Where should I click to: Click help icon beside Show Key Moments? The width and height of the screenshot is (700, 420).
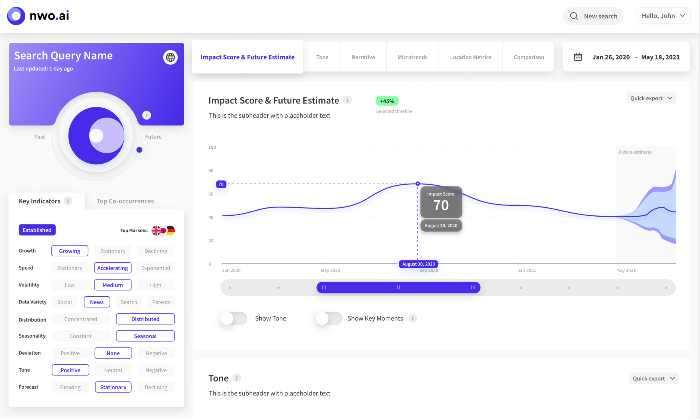(x=413, y=318)
